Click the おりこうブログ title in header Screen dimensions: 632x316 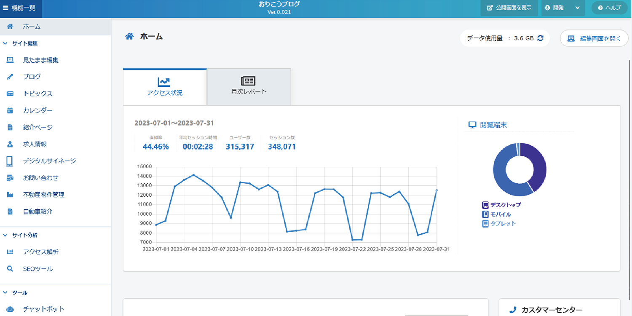pyautogui.click(x=279, y=4)
